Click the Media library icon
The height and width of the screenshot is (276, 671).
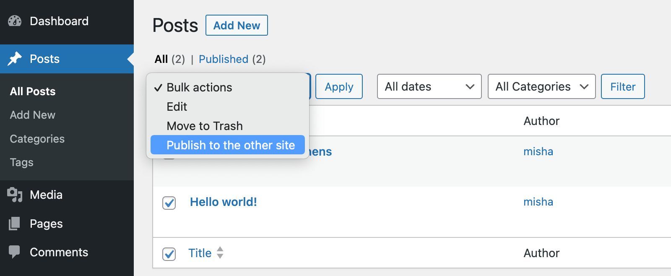[x=15, y=195]
